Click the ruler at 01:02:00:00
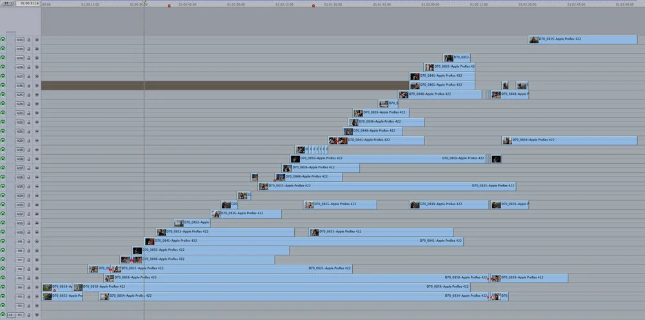 (x=430, y=5)
